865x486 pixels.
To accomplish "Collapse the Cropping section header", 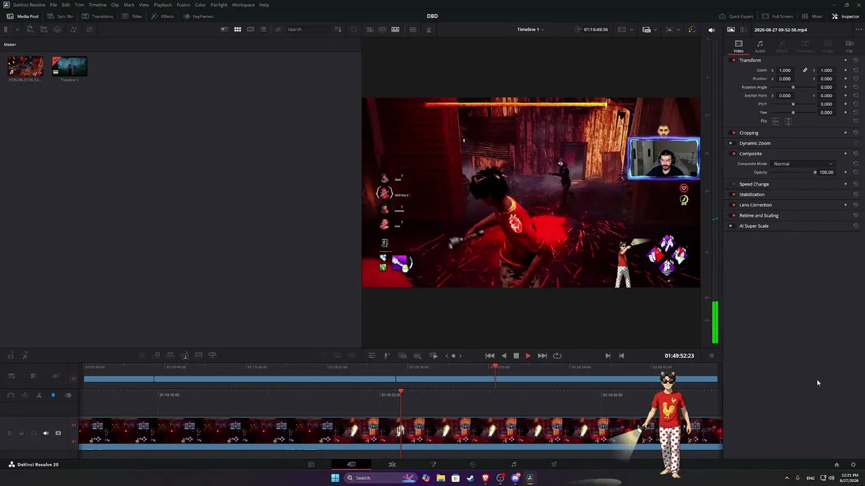I will pos(749,133).
